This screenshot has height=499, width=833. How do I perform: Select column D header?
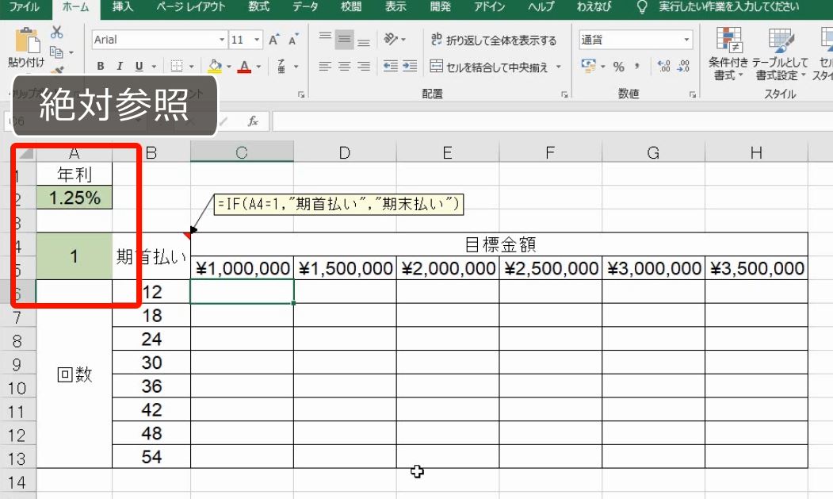(x=345, y=152)
